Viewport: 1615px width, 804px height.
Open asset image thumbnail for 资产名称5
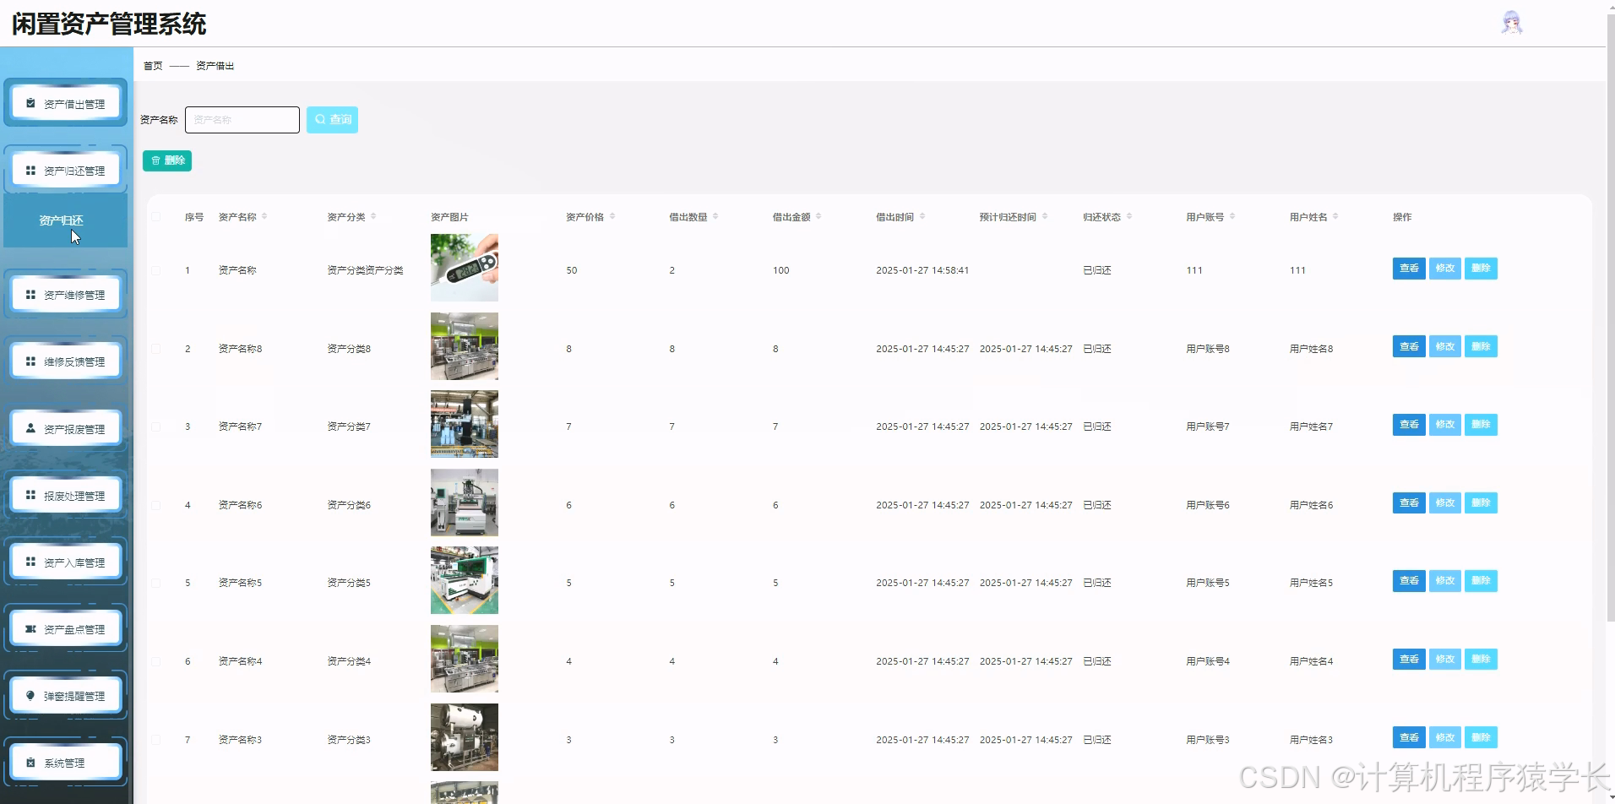465,580
